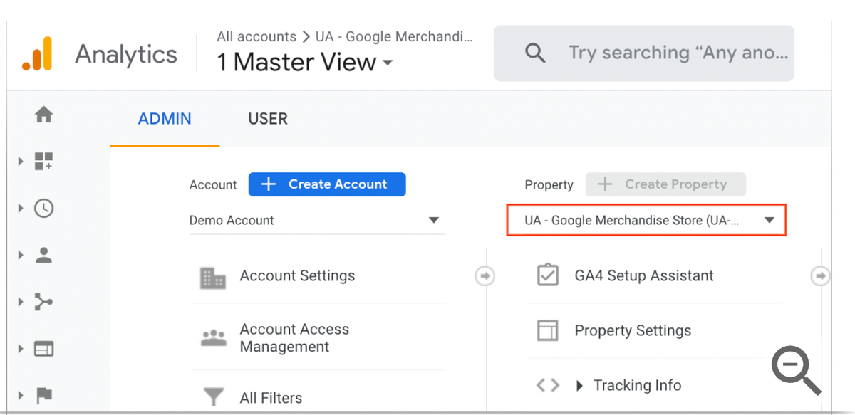This screenshot has height=415, width=855.
Task: Click the All accounts breadcrumb
Action: [x=256, y=36]
